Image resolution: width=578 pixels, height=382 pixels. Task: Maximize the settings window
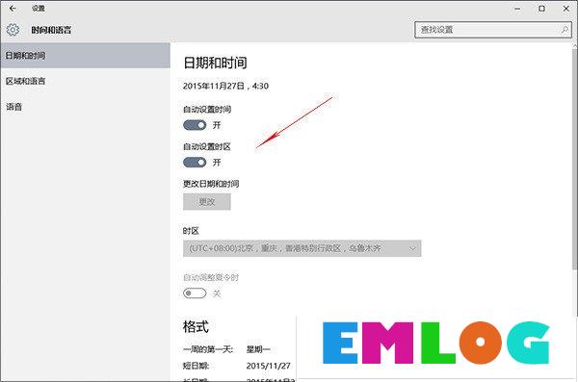tap(541, 9)
